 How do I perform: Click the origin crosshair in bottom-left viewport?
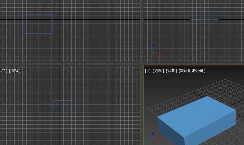pyautogui.click(x=59, y=108)
